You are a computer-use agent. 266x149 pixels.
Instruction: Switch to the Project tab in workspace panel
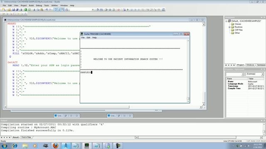[240, 65]
